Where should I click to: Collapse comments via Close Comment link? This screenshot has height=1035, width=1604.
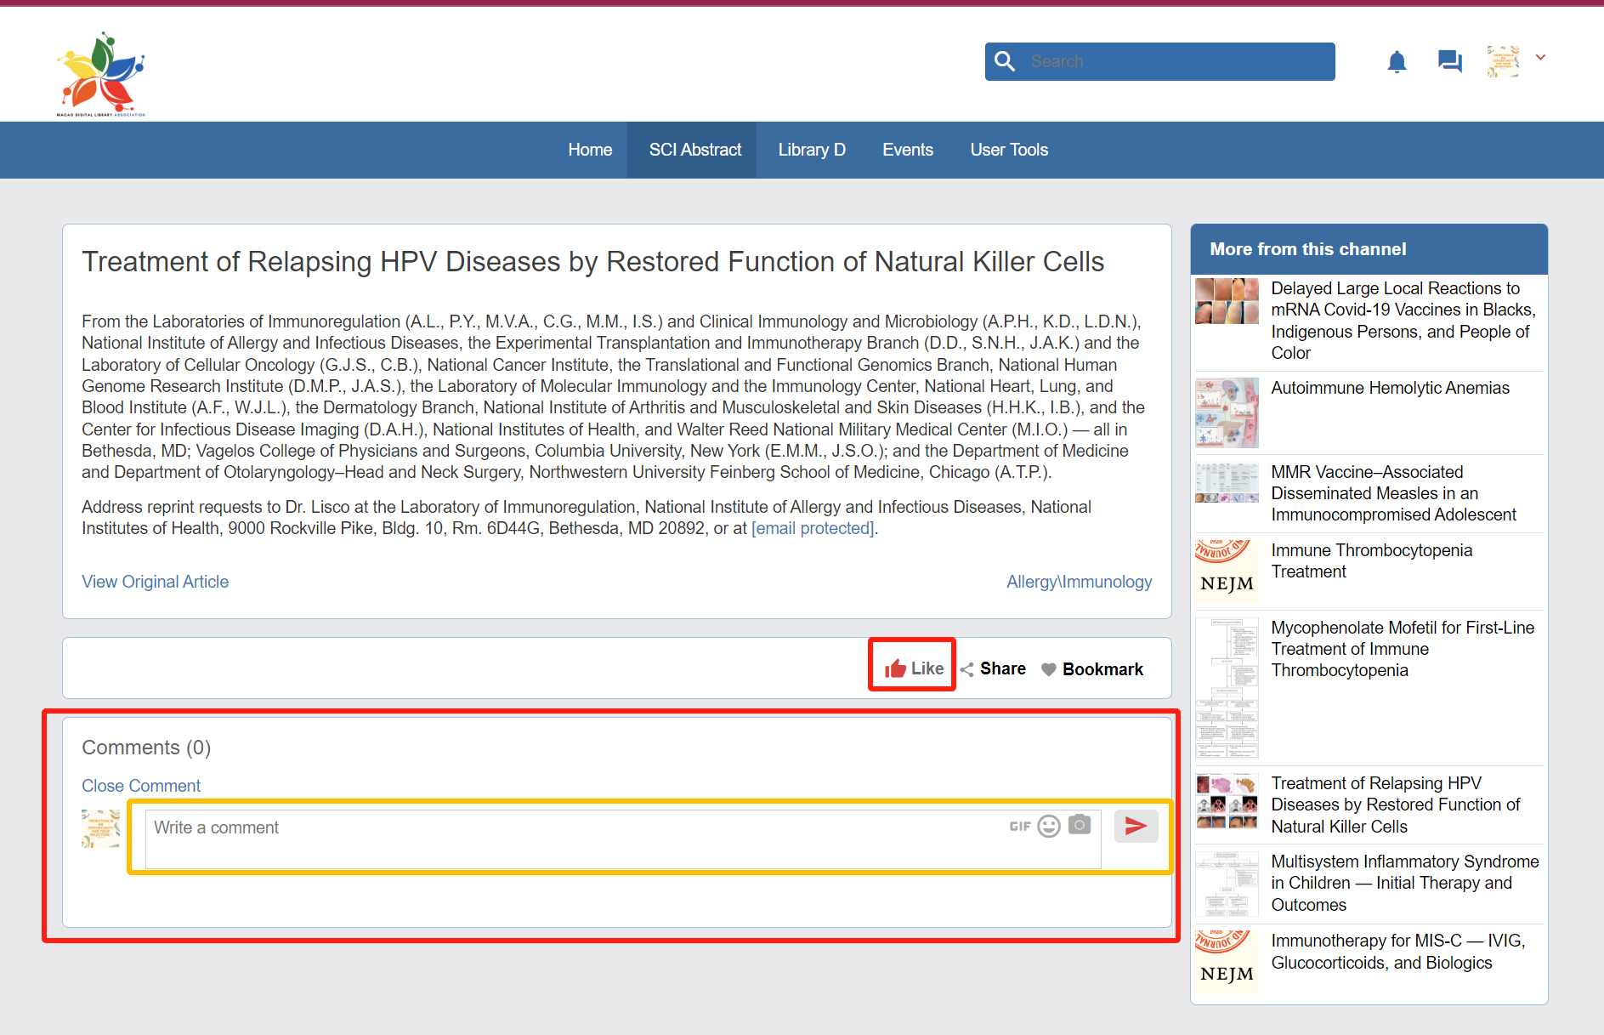coord(141,786)
